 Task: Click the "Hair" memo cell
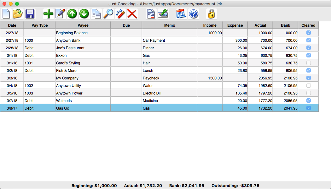pos(170,63)
